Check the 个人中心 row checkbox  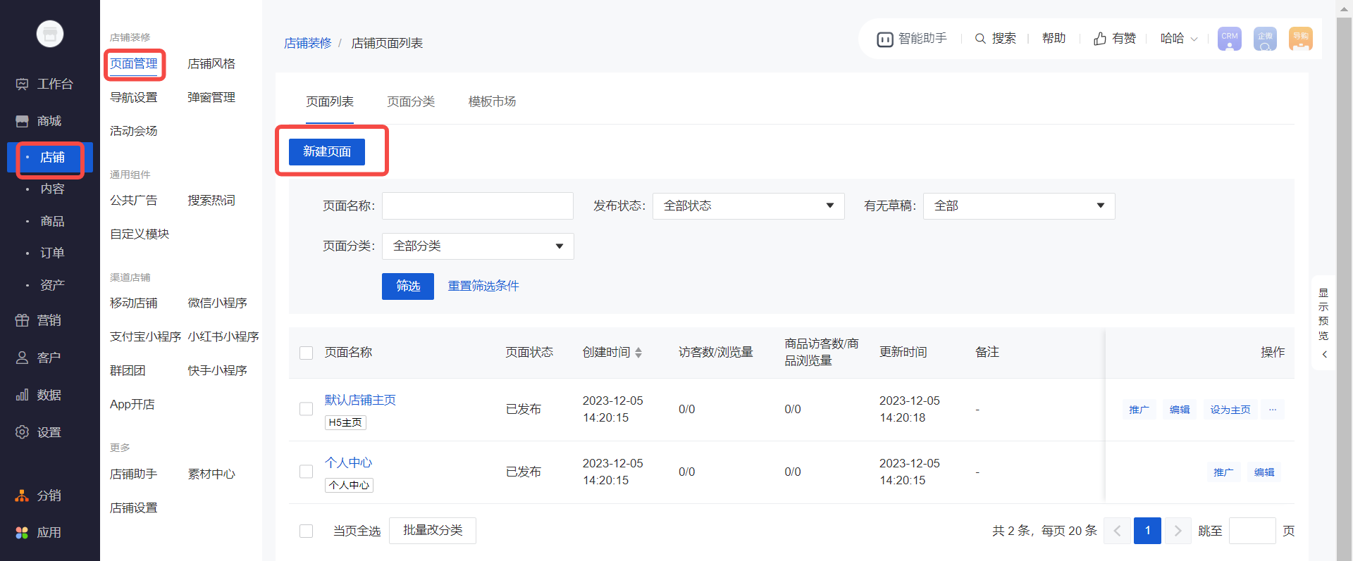click(x=306, y=472)
